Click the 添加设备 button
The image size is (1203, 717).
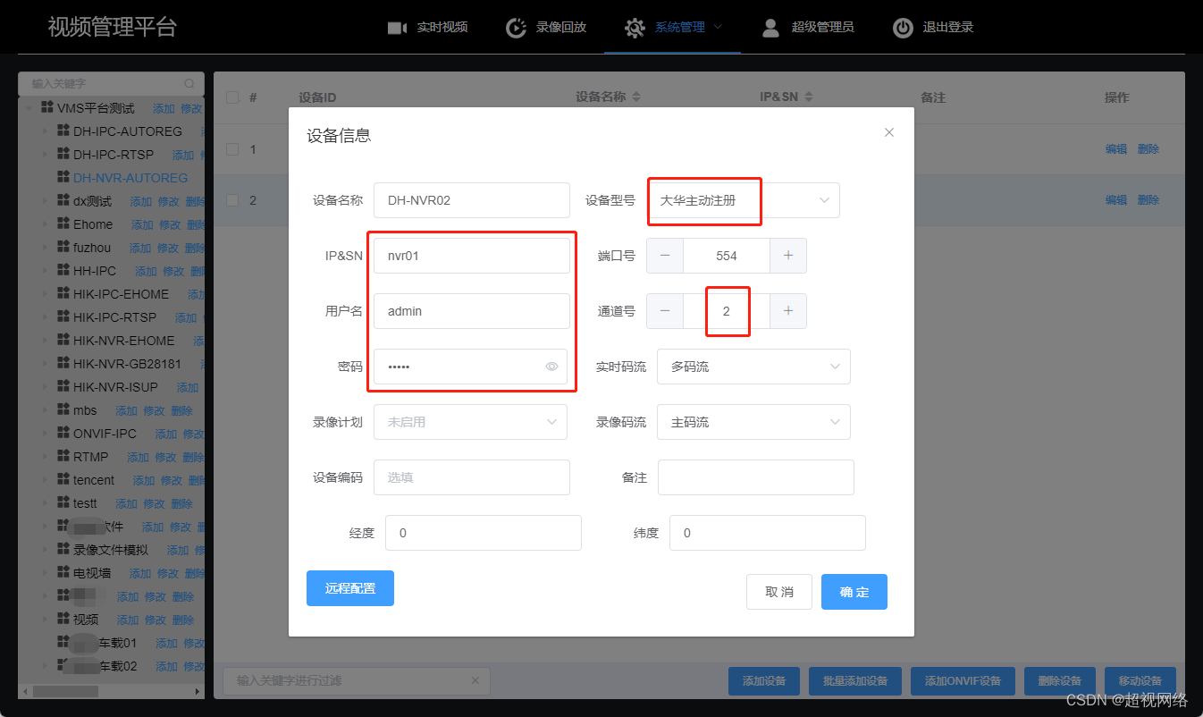pos(764,681)
